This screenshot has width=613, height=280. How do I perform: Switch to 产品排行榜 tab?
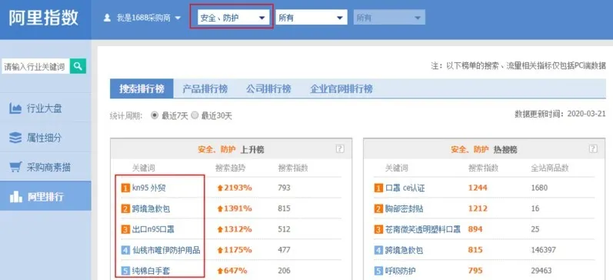205,88
